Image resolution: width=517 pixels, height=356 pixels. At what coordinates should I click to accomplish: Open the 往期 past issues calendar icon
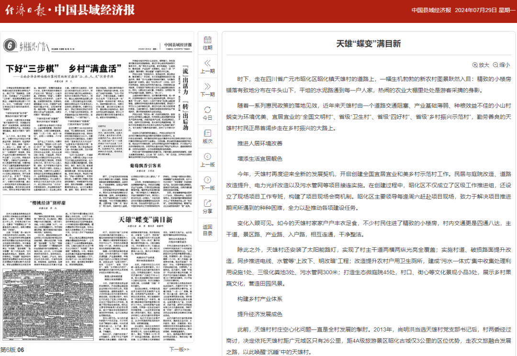click(x=207, y=40)
